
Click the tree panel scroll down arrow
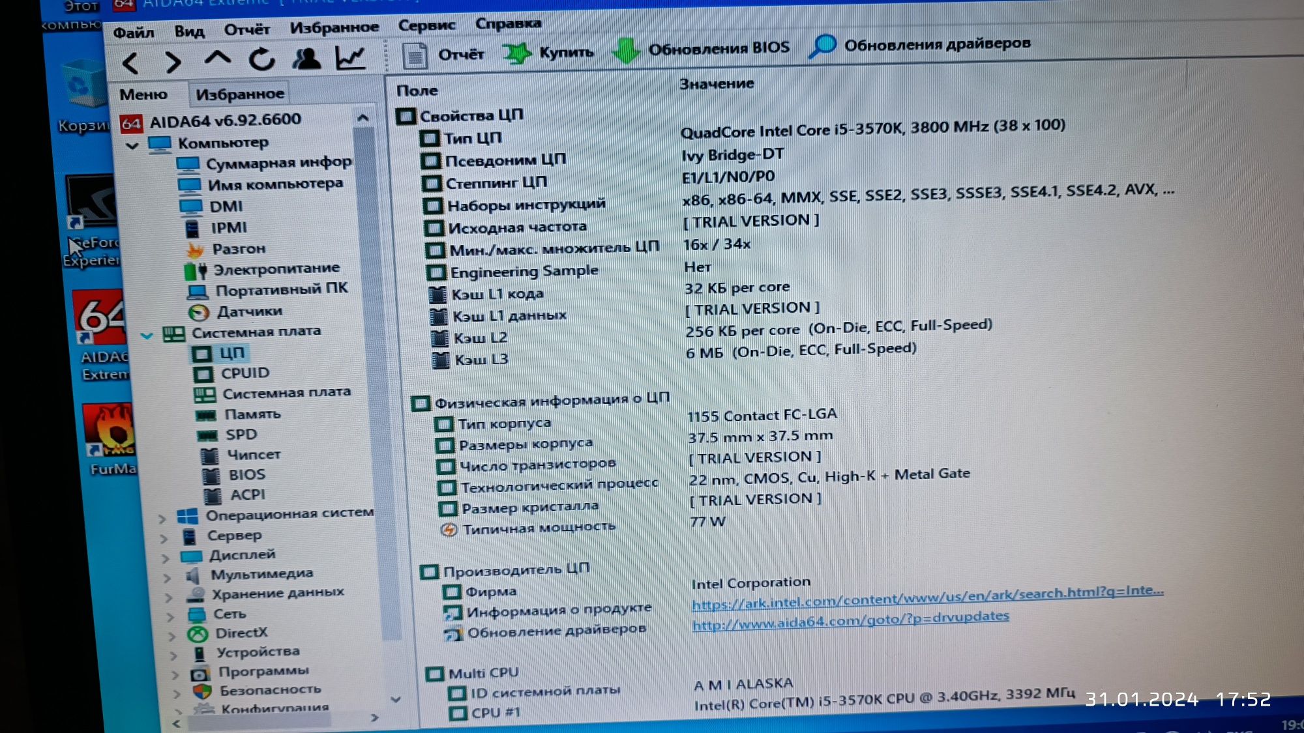[x=395, y=699]
